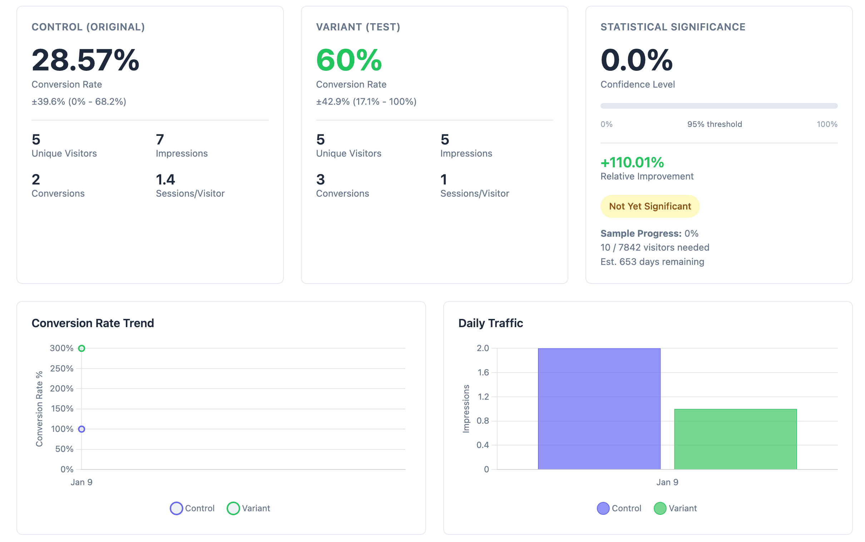The width and height of the screenshot is (865, 542).
Task: Click the variant 3 Conversions value
Action: pyautogui.click(x=320, y=179)
